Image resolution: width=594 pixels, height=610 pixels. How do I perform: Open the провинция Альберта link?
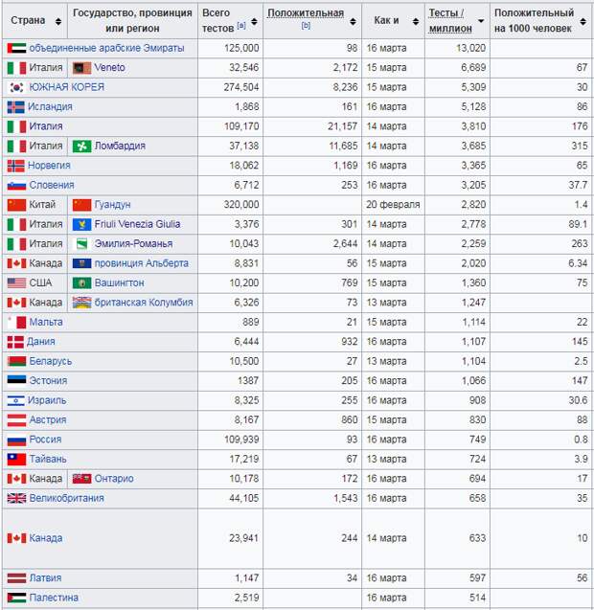pos(141,263)
